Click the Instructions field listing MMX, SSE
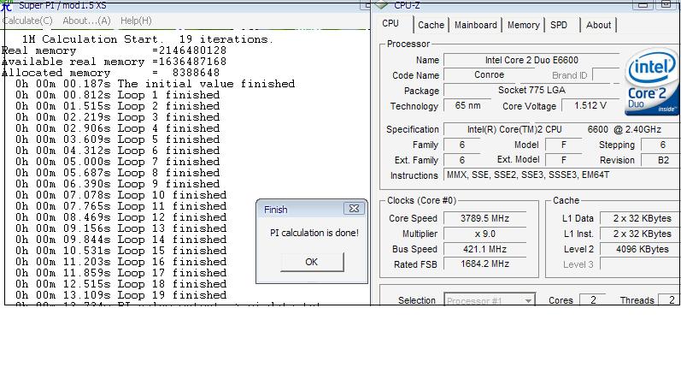This screenshot has height=385, width=681. pyautogui.click(x=562, y=175)
